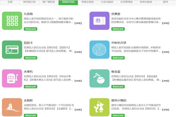
Task: Click the 走鹊桥 description paragraph
Action: tap(49, 107)
